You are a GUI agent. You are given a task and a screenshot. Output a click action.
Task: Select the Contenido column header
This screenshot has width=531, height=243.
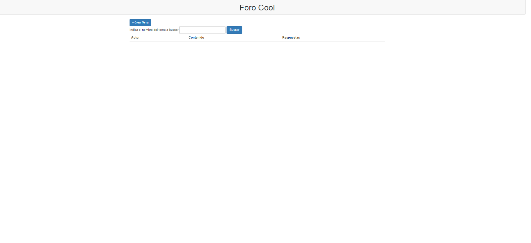[x=196, y=38]
